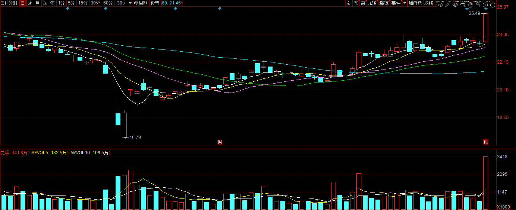Image resolution: width=516 pixels, height=210 pixels.
Task: Expand the dropdown arrow beside 事件
Action: pyautogui.click(x=405, y=3)
